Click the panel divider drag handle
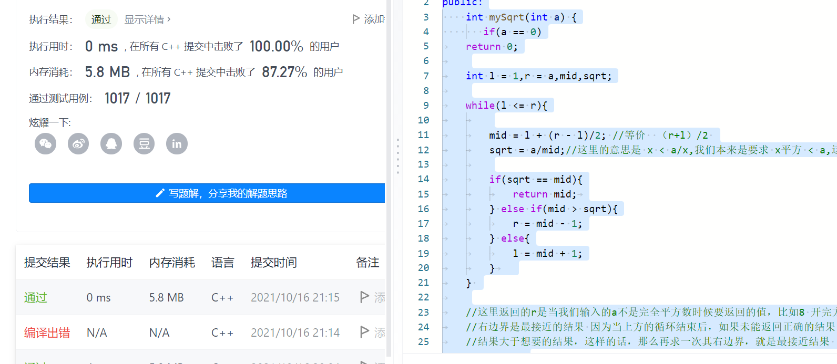The image size is (837, 364). coord(398,156)
